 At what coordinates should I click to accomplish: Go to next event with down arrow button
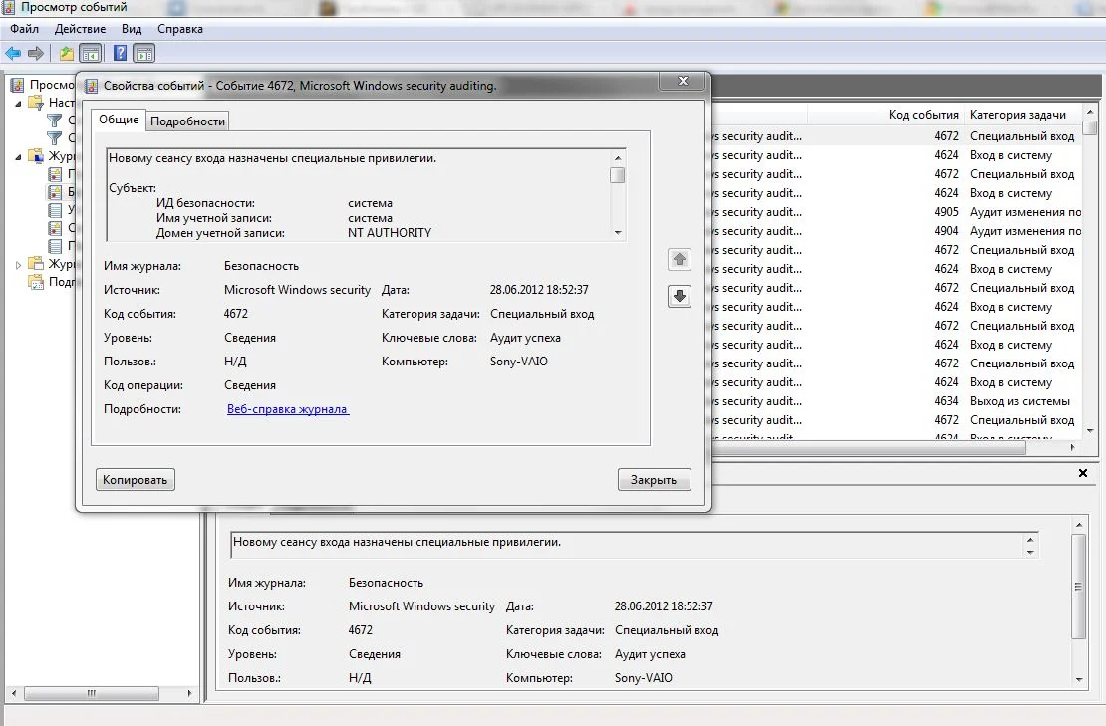[680, 296]
